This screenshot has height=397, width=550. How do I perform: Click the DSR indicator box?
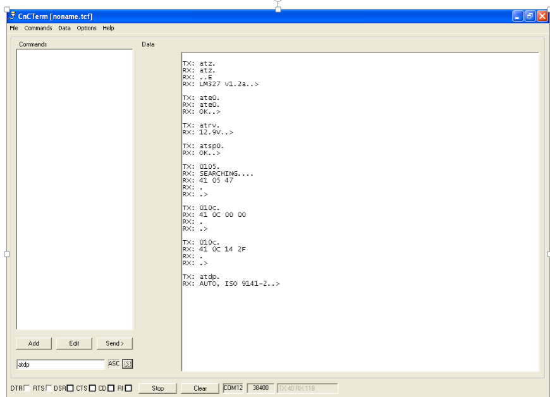coord(70,388)
